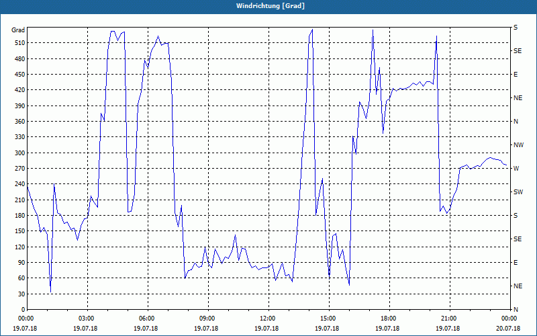The width and height of the screenshot is (537, 336).
Task: Click the 21:00 time label
Action: pyautogui.click(x=450, y=319)
